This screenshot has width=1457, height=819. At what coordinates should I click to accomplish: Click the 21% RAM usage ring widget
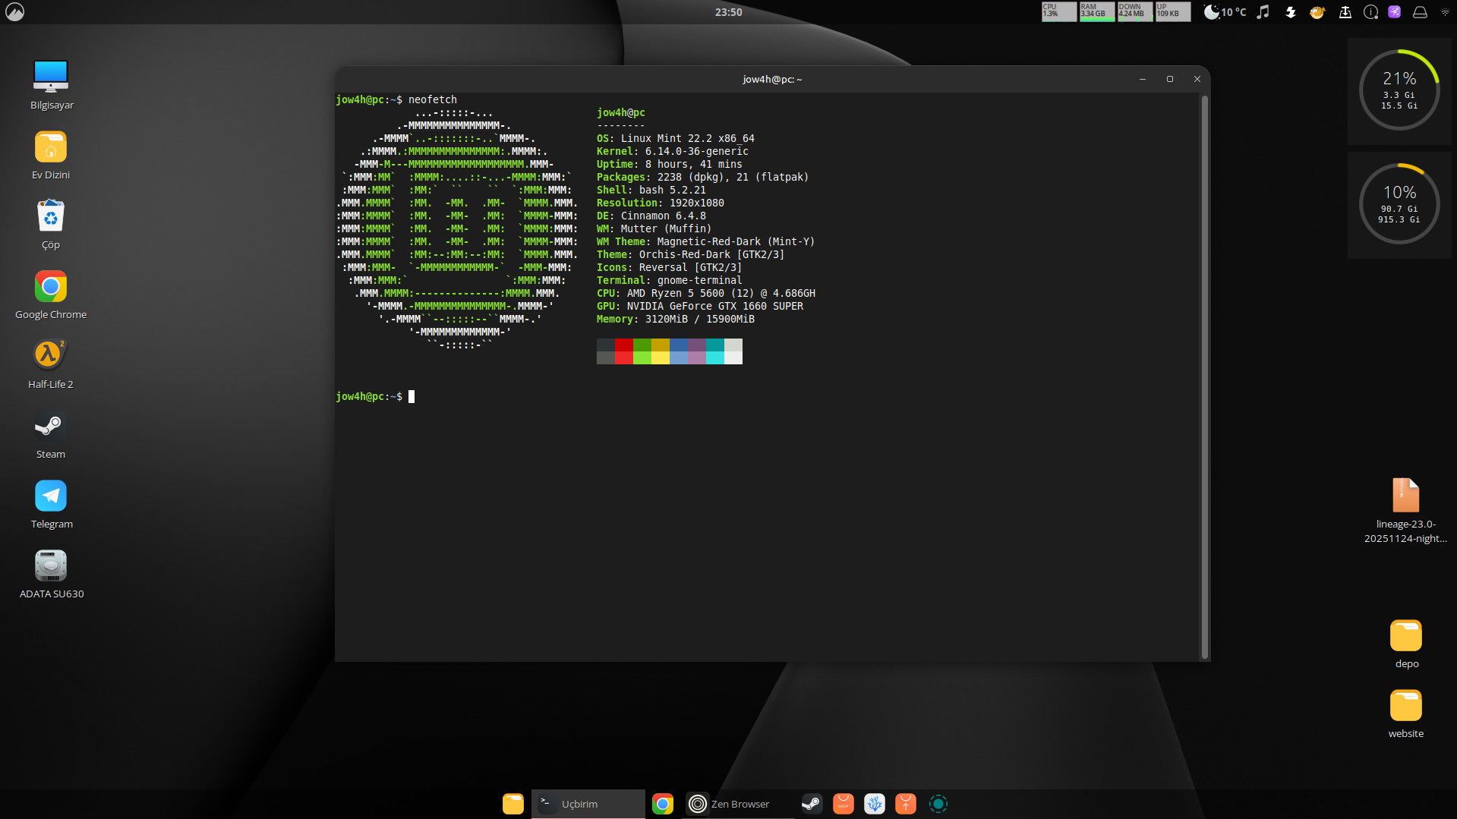coord(1399,90)
